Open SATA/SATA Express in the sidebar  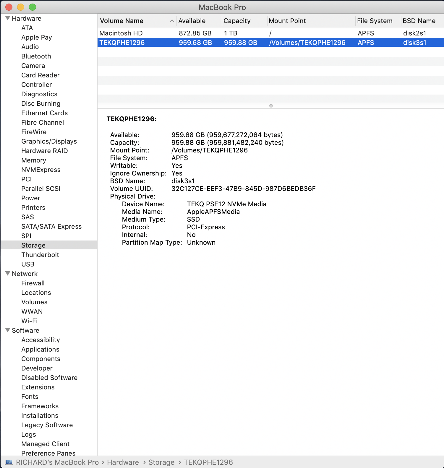coord(51,226)
